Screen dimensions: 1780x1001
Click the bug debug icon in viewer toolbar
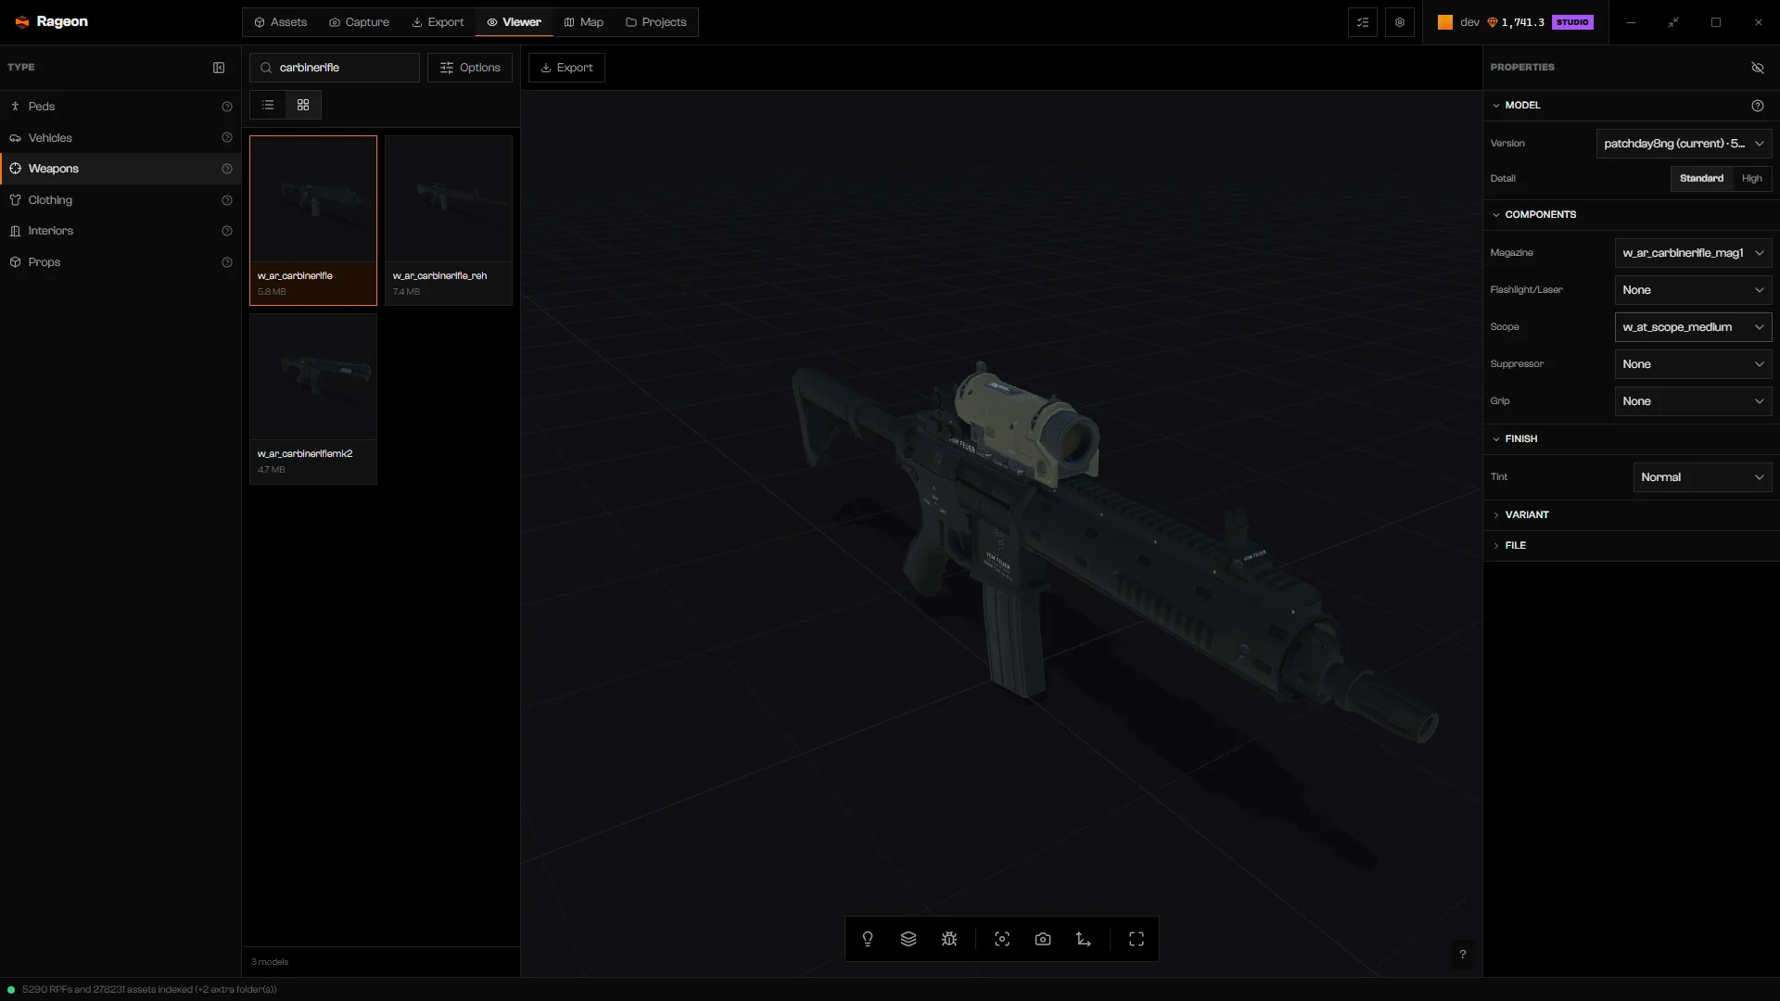(949, 939)
